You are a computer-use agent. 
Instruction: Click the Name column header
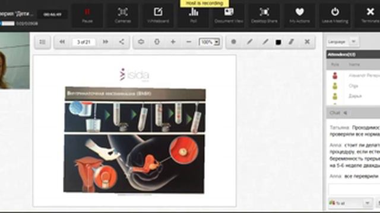pyautogui.click(x=354, y=64)
